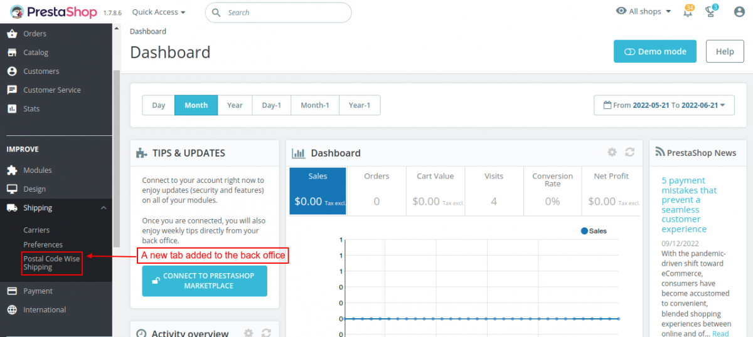Click the Catalog store icon in sidebar
Screen dimensions: 753x337
pyautogui.click(x=12, y=53)
